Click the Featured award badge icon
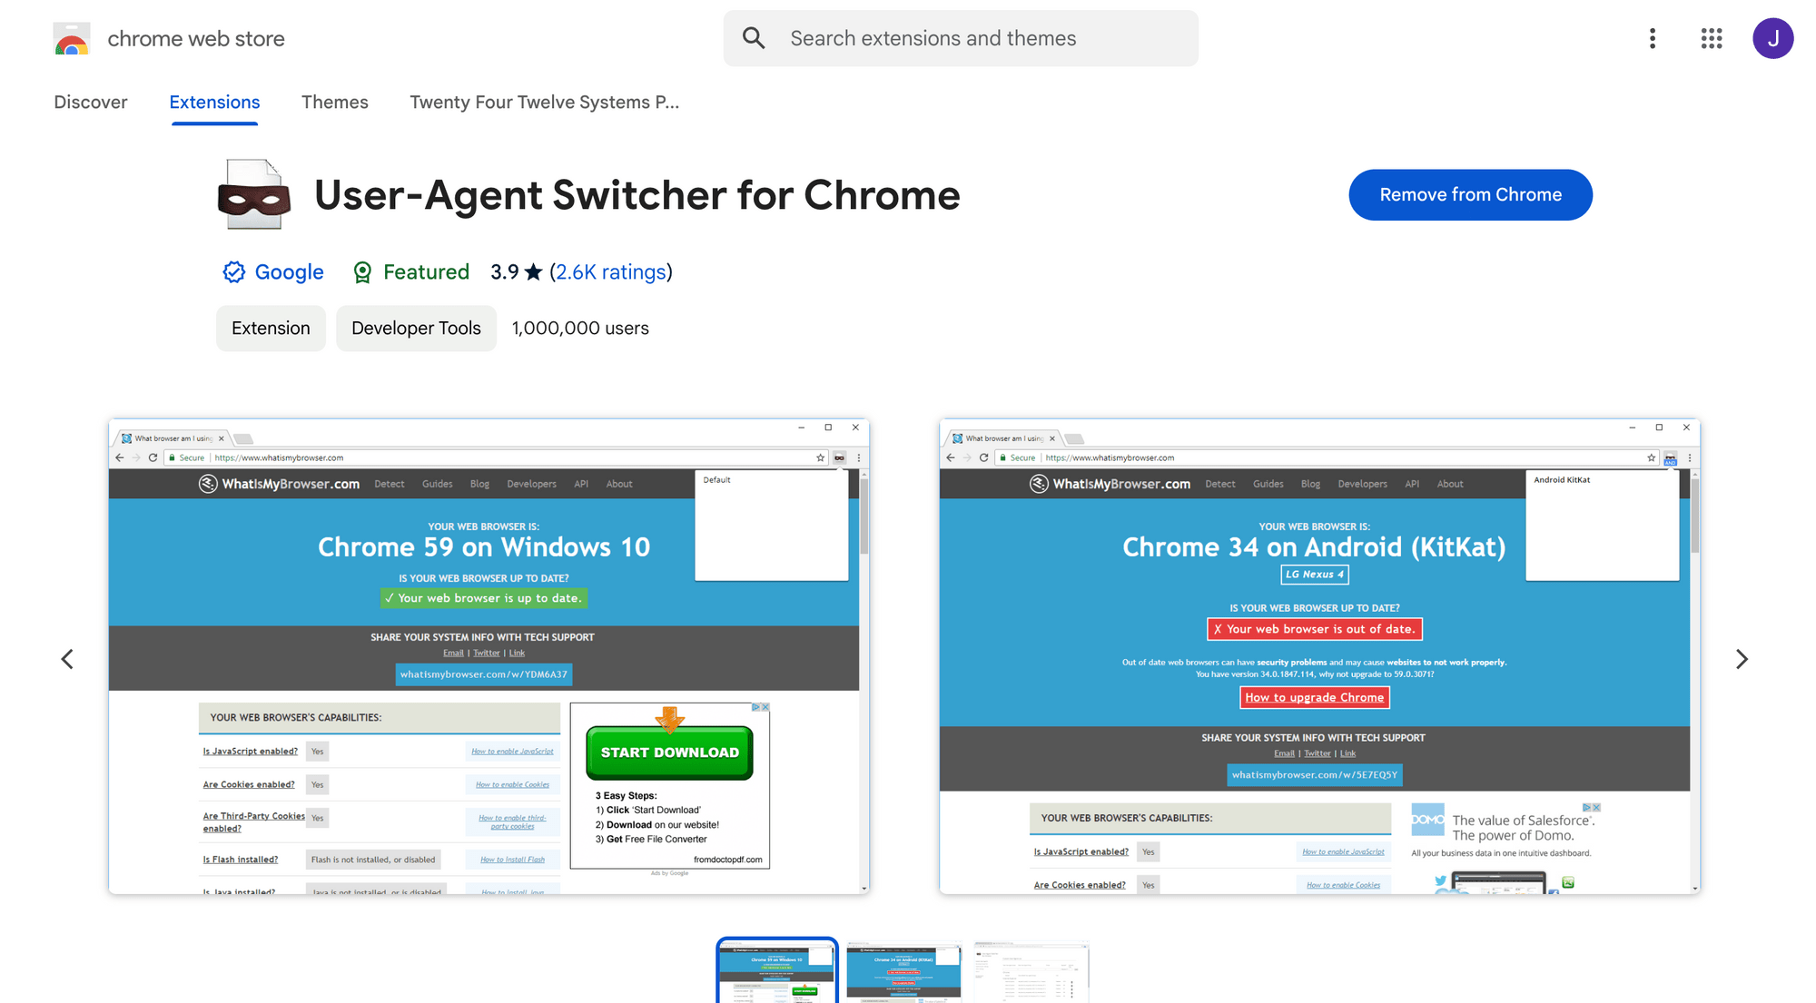The height and width of the screenshot is (1003, 1816). click(362, 272)
